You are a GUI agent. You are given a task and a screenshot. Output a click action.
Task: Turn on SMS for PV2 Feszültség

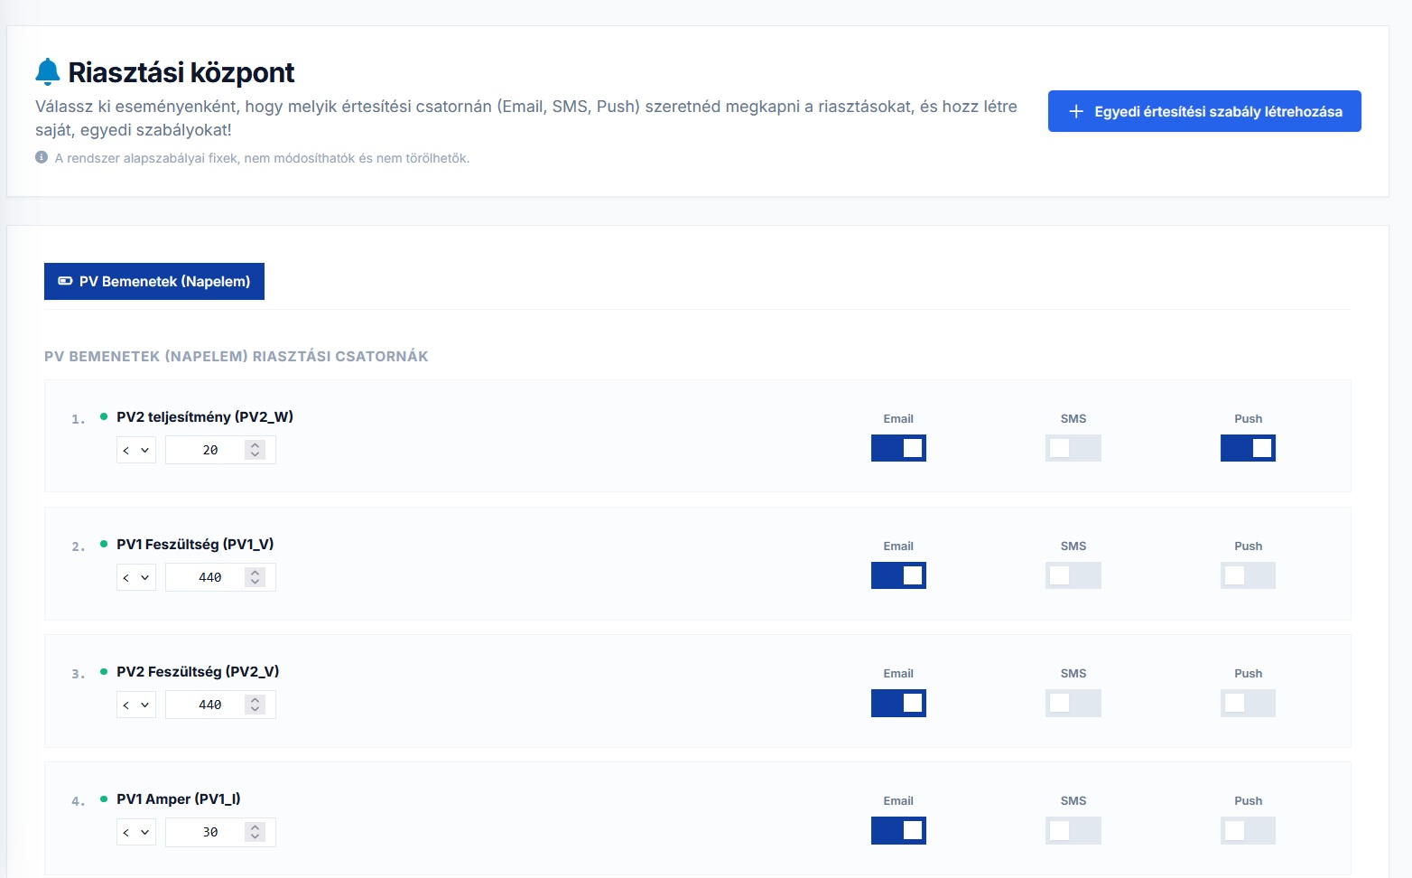[1073, 703]
